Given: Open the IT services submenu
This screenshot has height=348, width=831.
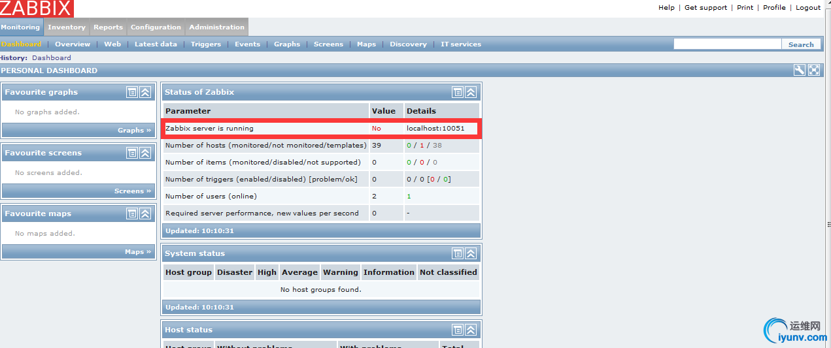Looking at the screenshot, I should click(x=461, y=44).
